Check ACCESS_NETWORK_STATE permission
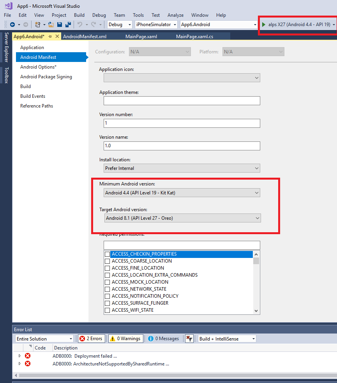Viewport: 337px width, 383px height. pos(107,289)
